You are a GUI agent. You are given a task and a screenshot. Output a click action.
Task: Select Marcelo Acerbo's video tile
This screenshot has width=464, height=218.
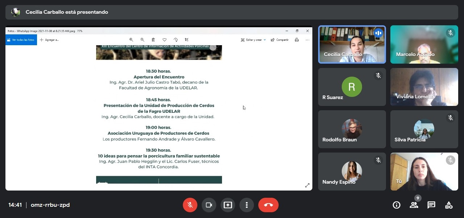[424, 44]
